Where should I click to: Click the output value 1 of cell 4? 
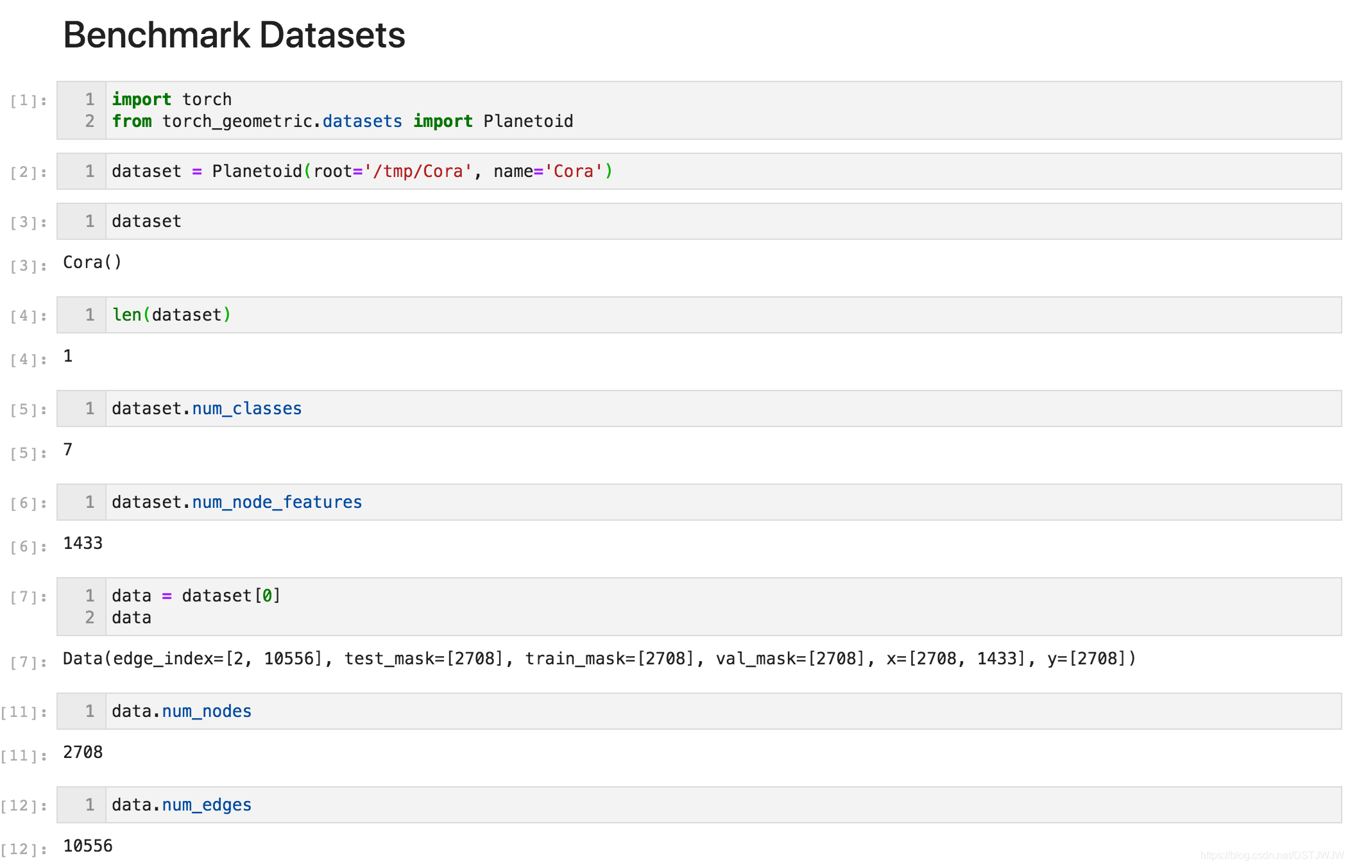(x=68, y=356)
